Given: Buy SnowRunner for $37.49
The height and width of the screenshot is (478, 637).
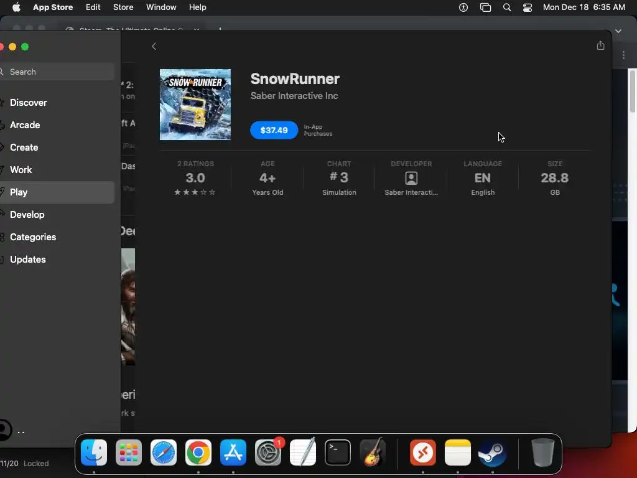Looking at the screenshot, I should 274,130.
